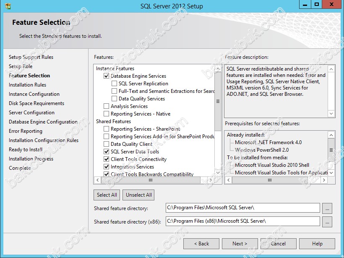Click the Select All button
Screen dimensions: 344x258
[x=107, y=195]
